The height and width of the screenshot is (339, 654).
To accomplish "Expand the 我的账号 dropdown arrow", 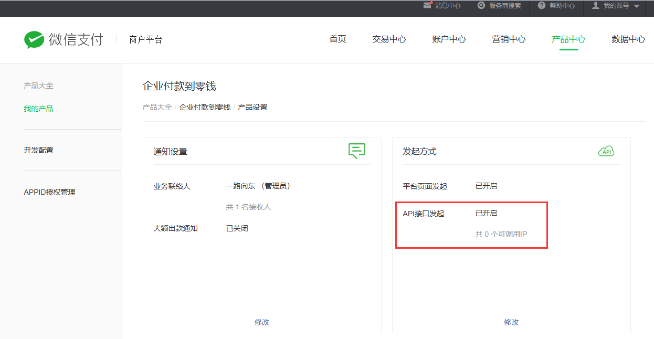I will 637,6.
